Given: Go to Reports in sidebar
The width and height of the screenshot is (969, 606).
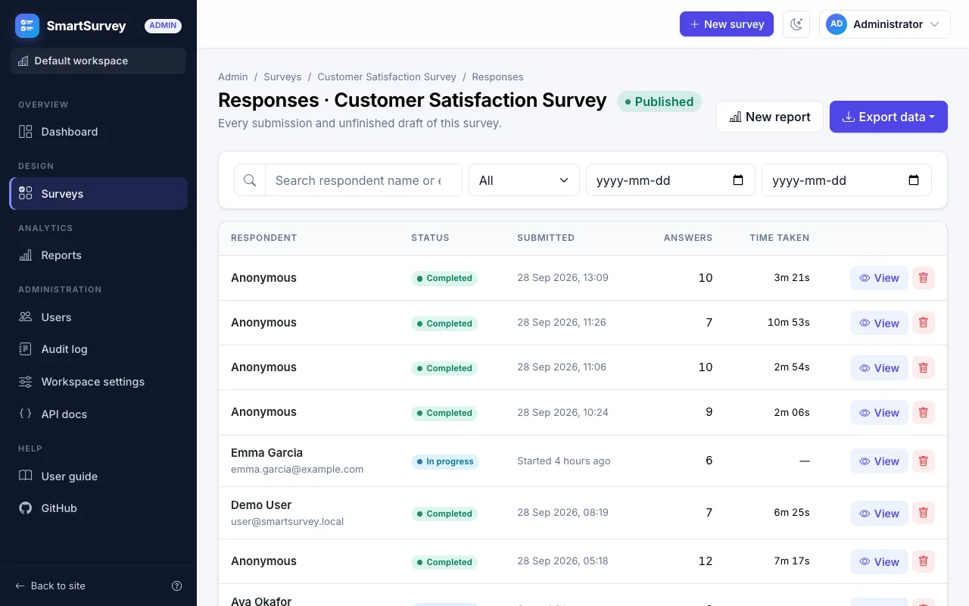Looking at the screenshot, I should (x=98, y=255).
